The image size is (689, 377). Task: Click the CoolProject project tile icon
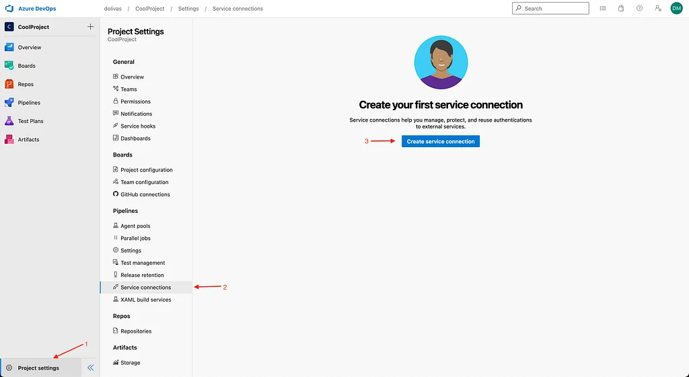[9, 27]
